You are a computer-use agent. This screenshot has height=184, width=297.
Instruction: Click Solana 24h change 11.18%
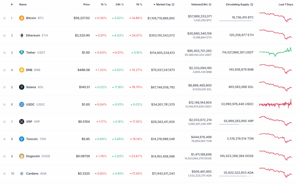118,87
